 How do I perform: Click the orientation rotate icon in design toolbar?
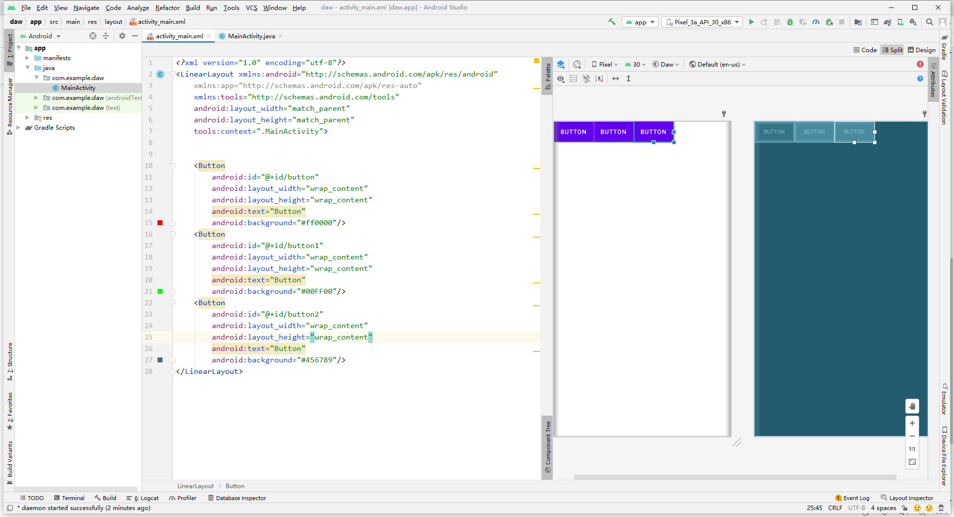[x=577, y=64]
